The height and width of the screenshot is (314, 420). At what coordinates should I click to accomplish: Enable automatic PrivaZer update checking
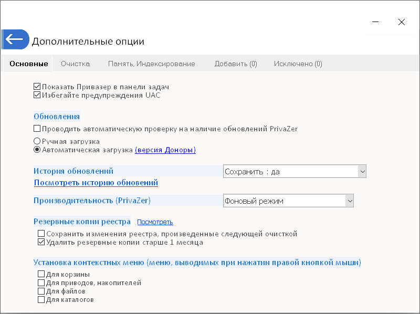point(37,128)
